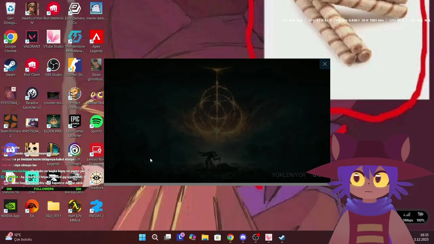This screenshot has width=434, height=244.
Task: Select the counter-stri image file
Action: point(53,96)
